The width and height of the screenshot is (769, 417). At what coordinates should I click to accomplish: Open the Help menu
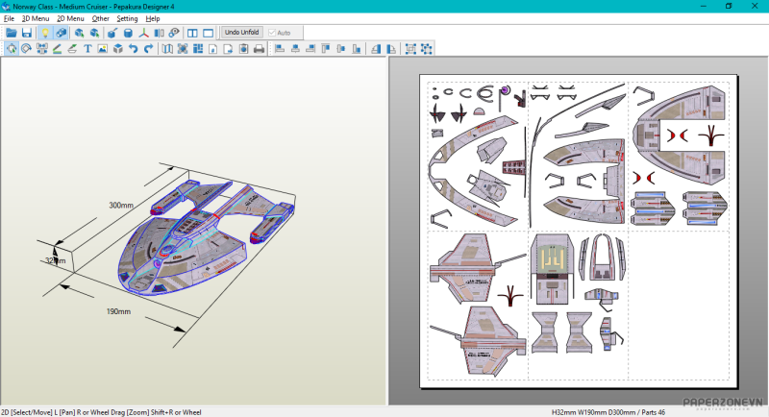click(x=153, y=18)
